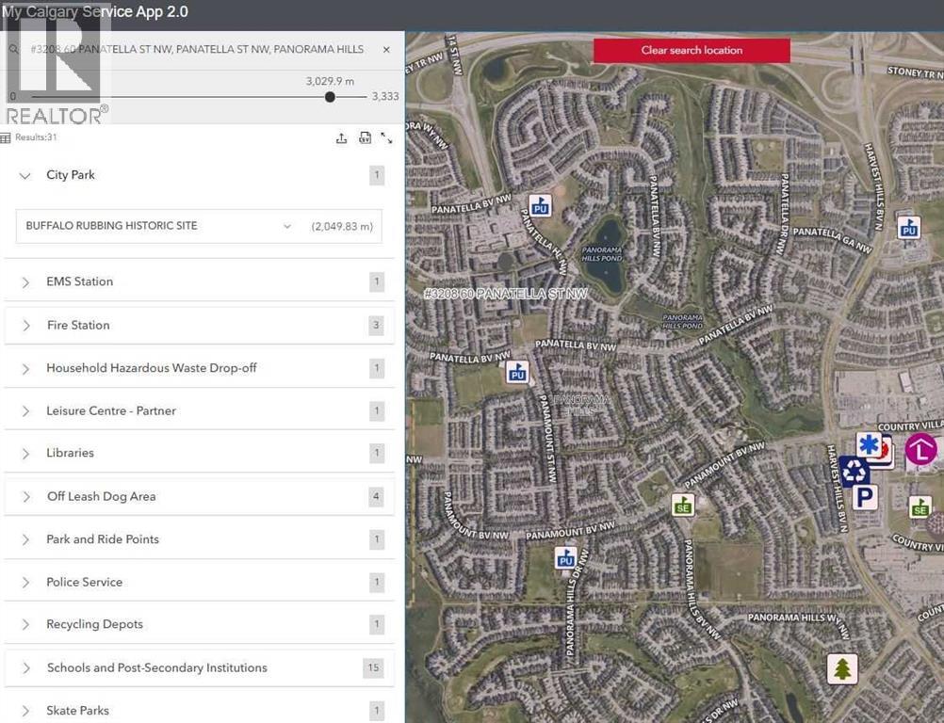Viewport: 944px width, 723px height.
Task: Collapse the City Park section
Action: (24, 175)
